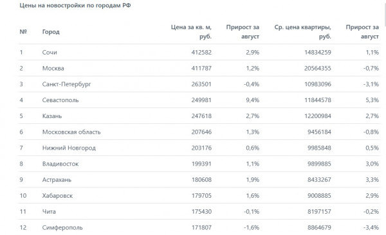This screenshot has height=235, width=386.
Task: Click the Ср. цена квартиры column header
Action: 302,31
